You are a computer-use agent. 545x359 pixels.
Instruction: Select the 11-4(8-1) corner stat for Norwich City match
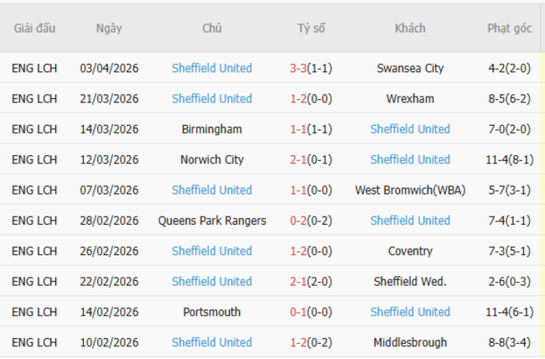click(x=510, y=159)
